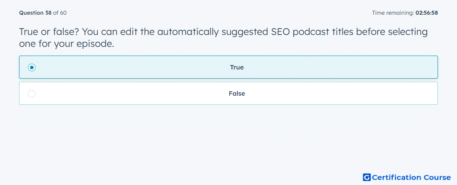
Task: Click 'one for your episode' in the question
Action: 66,44
